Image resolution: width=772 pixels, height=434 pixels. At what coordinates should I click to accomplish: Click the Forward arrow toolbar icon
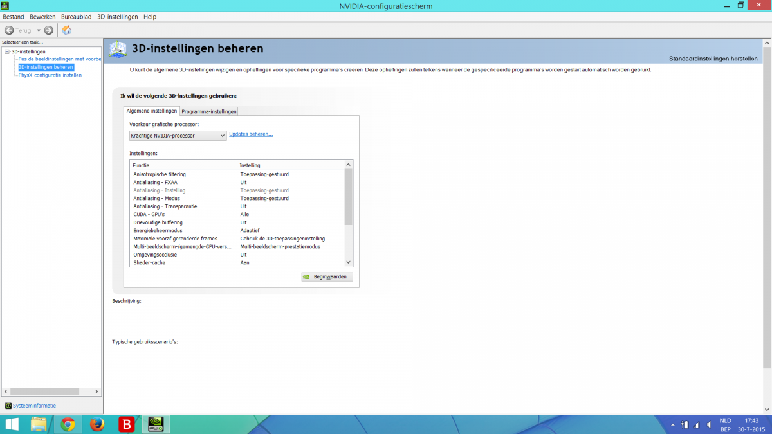pos(49,30)
